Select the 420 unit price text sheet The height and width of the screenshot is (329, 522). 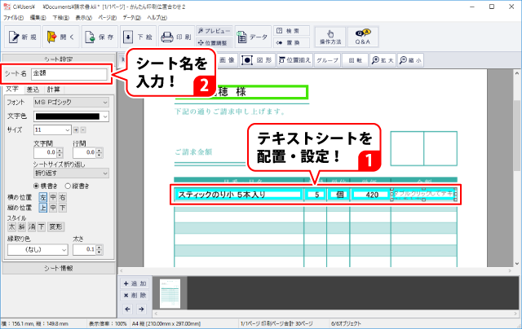pyautogui.click(x=371, y=195)
